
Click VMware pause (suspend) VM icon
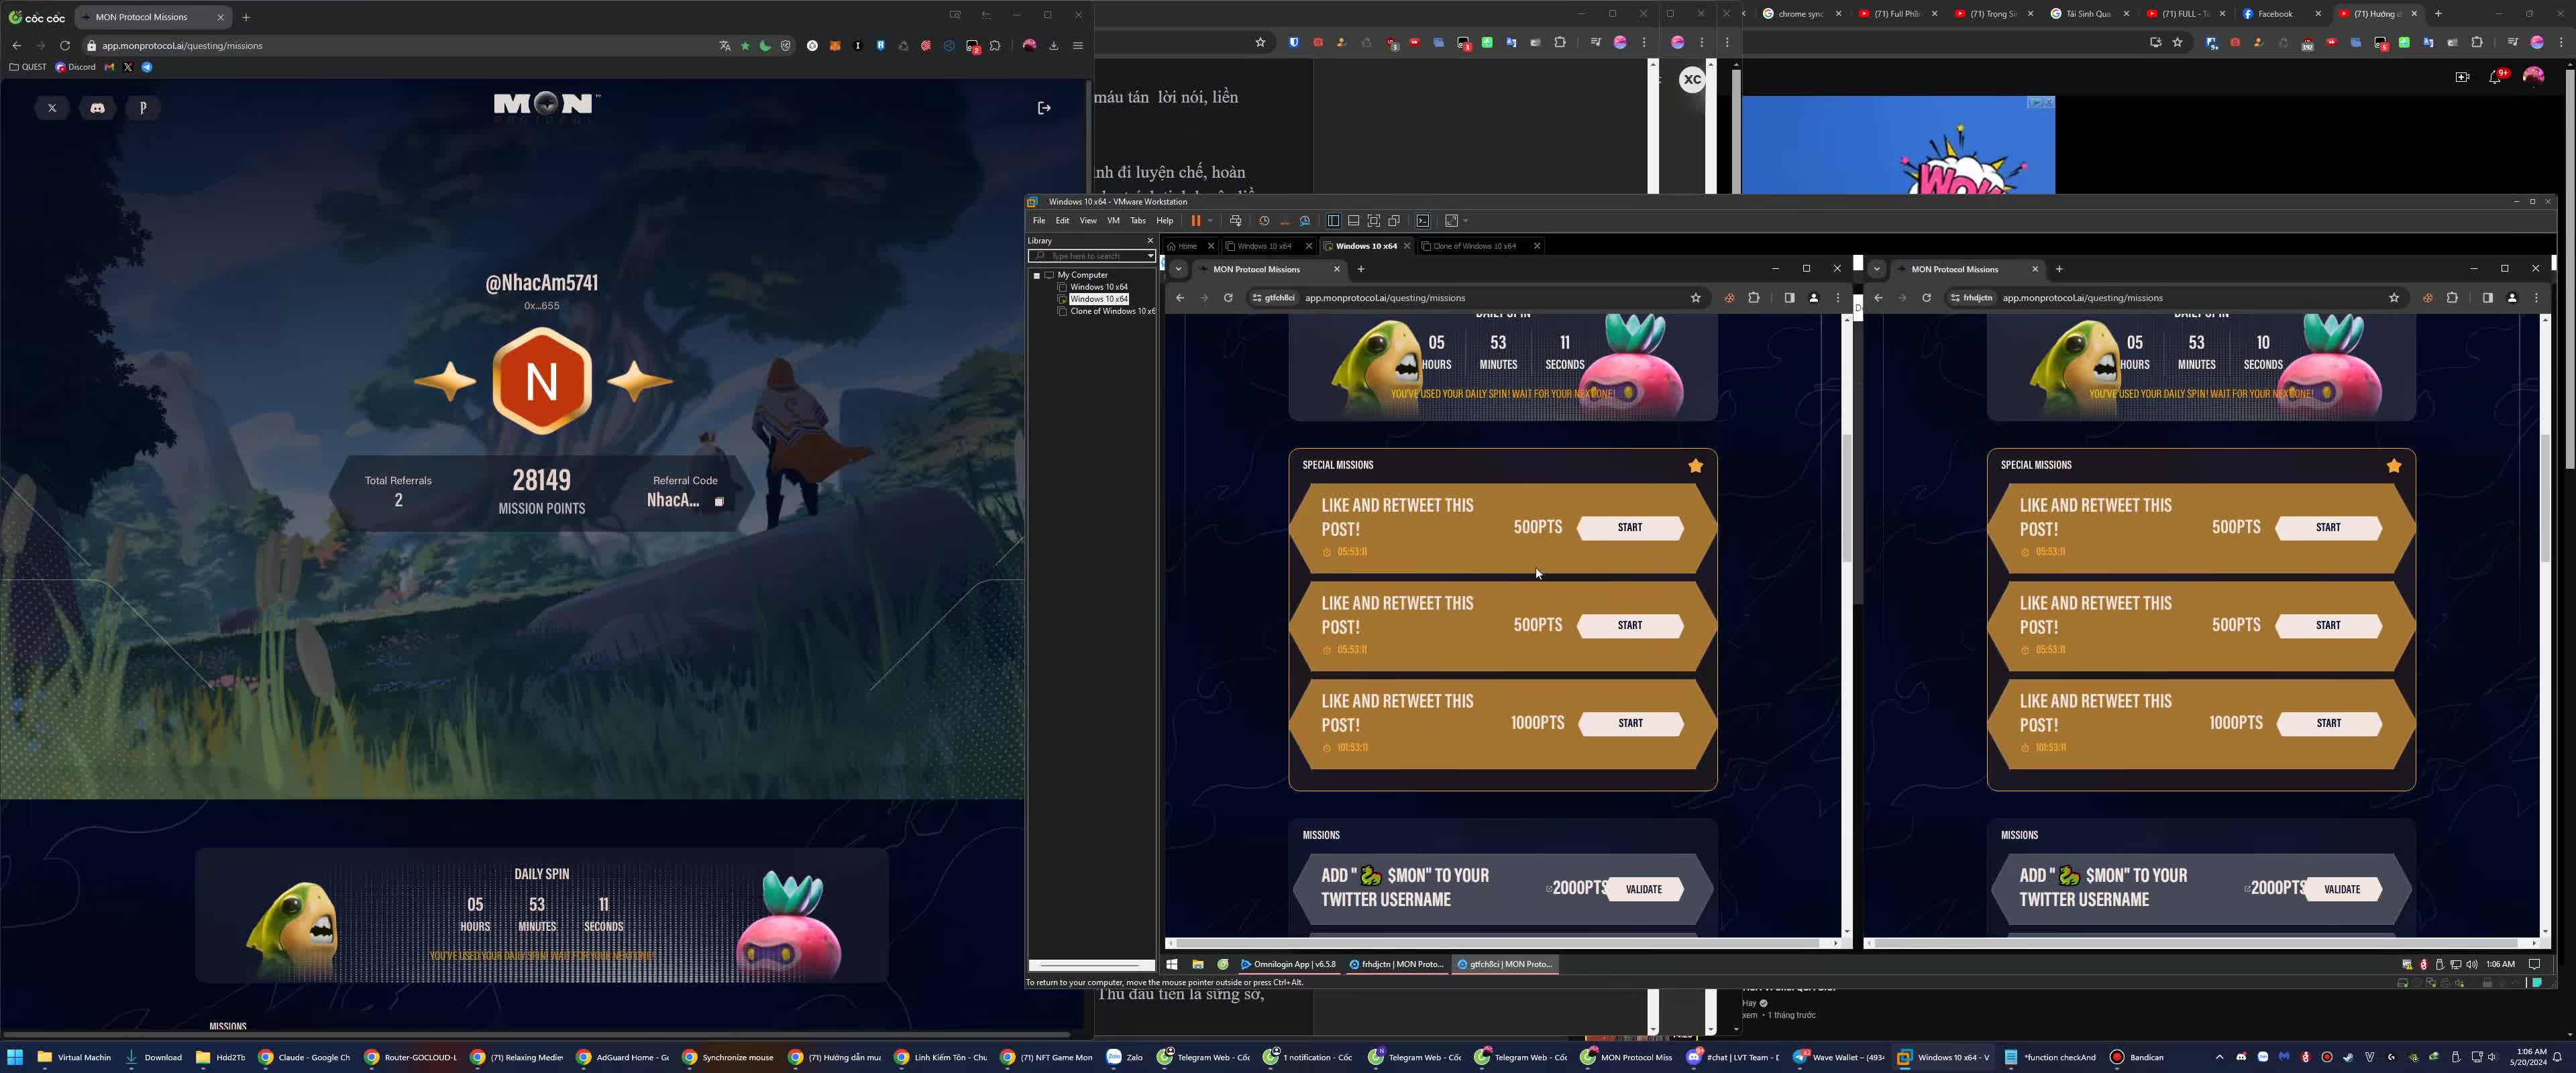pos(1195,221)
